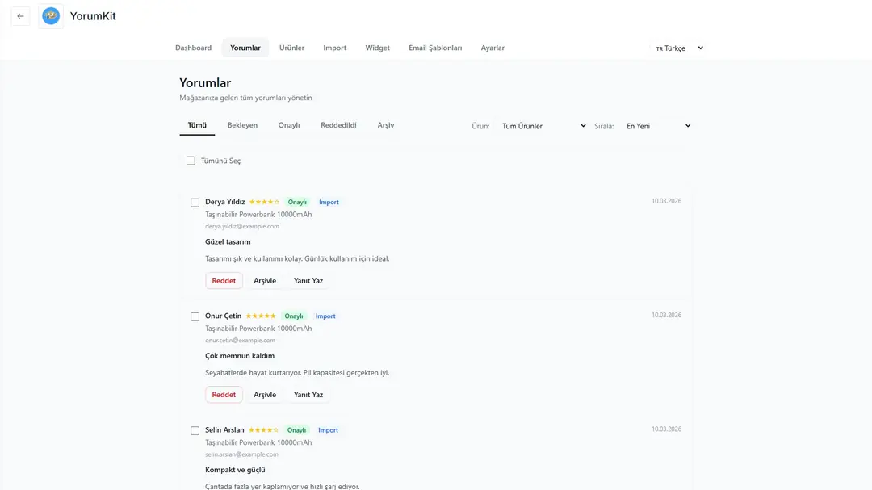Expand the Tüm Ürünler product filter
Viewport: 872px width, 490px height.
point(543,126)
